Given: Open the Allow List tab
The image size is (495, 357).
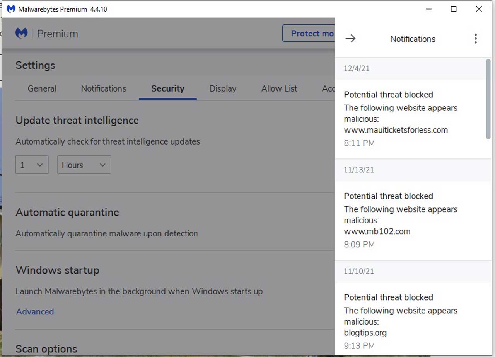Looking at the screenshot, I should pyautogui.click(x=279, y=88).
